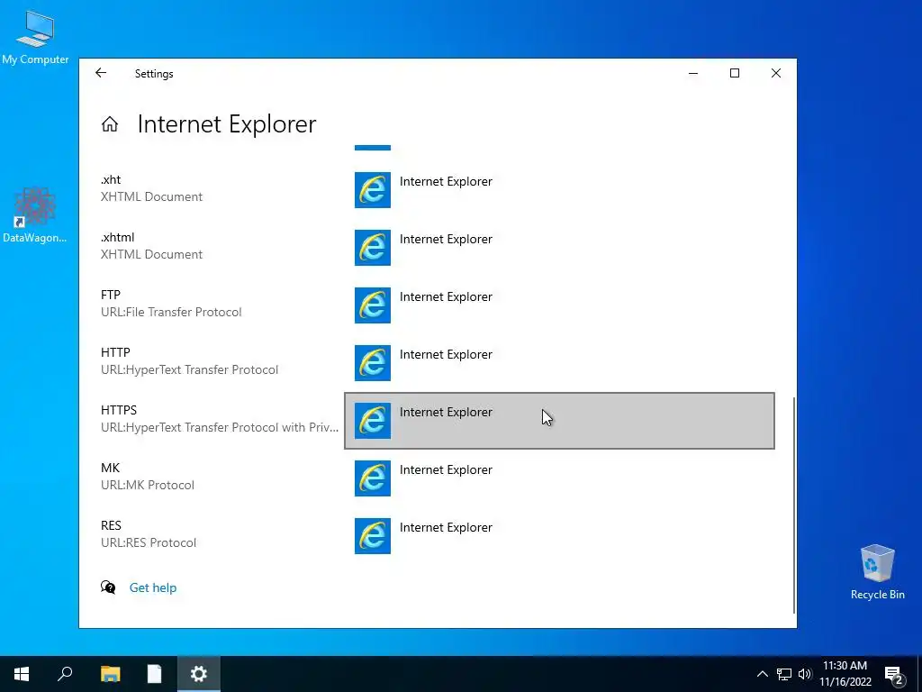Viewport: 922px width, 692px height.
Task: Change HTTP protocol's Internet Explorer default
Action: coord(559,363)
